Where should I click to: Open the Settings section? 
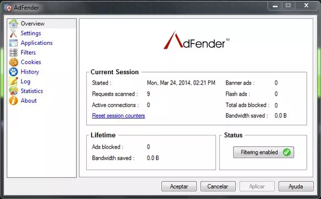(x=31, y=33)
